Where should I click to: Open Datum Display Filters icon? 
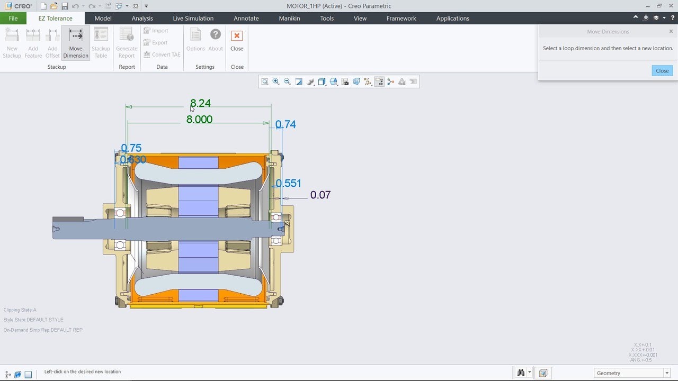pyautogui.click(x=368, y=81)
